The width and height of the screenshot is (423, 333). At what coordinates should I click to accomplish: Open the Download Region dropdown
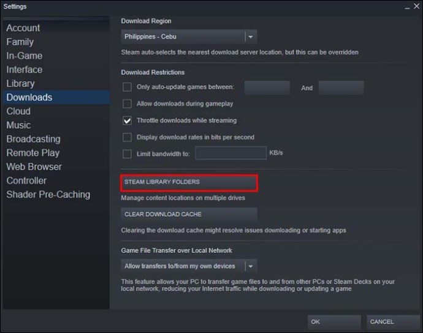point(189,37)
